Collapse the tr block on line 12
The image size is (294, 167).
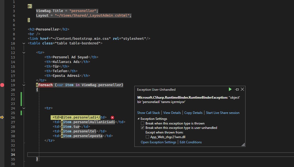point(24,53)
